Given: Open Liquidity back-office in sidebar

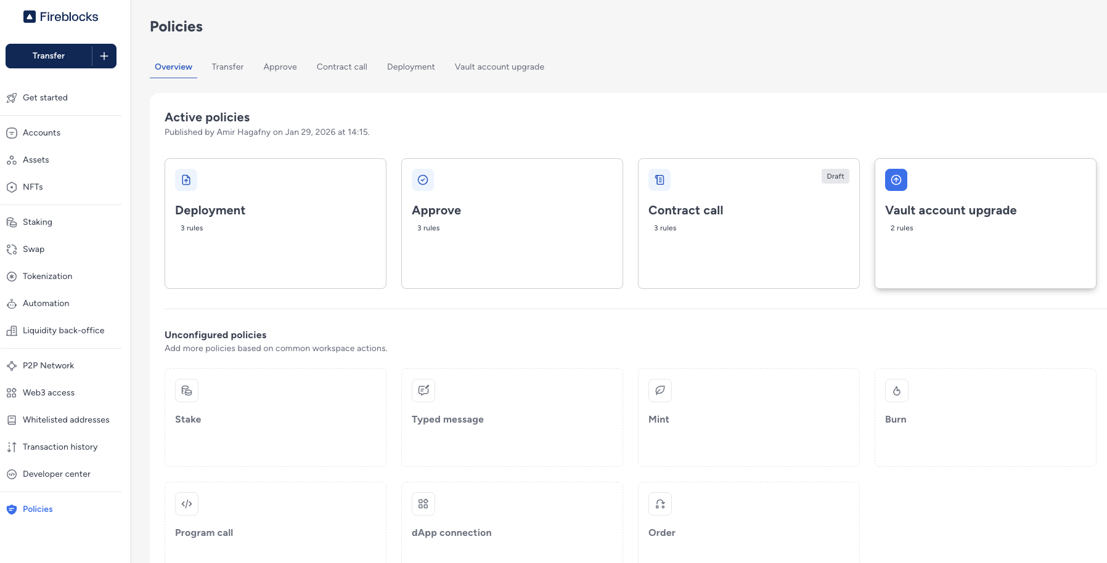Looking at the screenshot, I should coord(63,330).
